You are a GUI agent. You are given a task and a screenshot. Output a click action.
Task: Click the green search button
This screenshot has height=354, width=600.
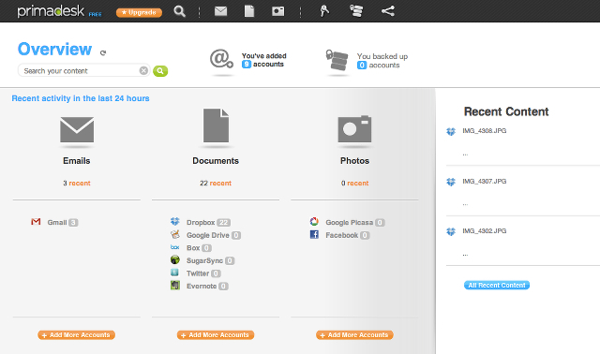pos(160,71)
